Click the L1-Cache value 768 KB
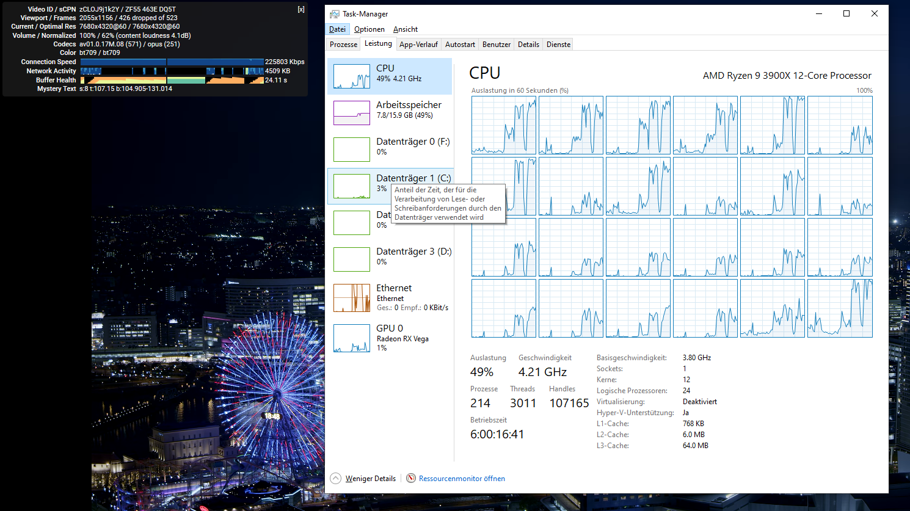The image size is (910, 511). tap(693, 424)
